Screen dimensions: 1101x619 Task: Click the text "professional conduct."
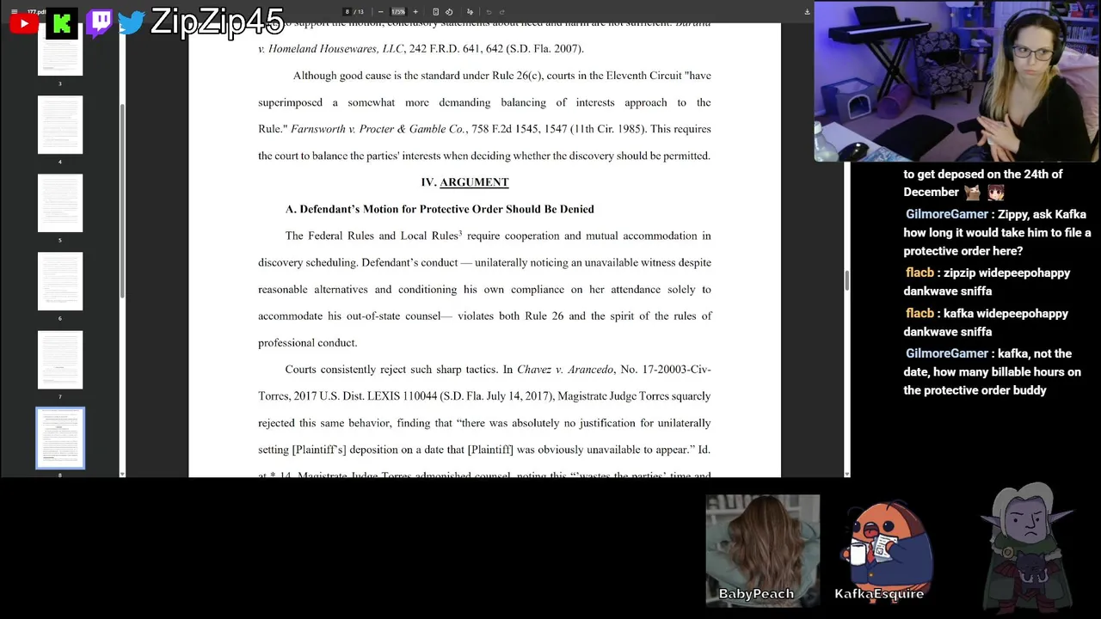pyautogui.click(x=307, y=343)
